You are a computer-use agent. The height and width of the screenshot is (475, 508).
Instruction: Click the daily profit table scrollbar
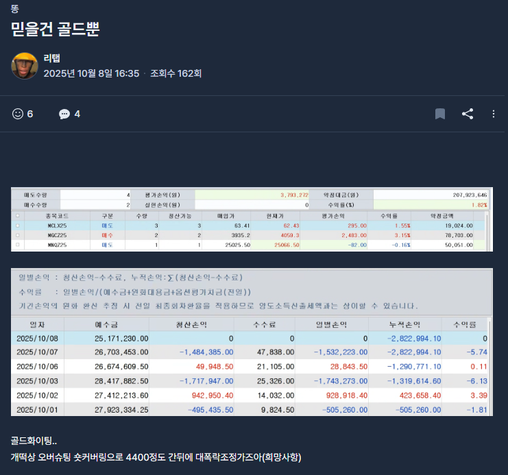point(490,367)
